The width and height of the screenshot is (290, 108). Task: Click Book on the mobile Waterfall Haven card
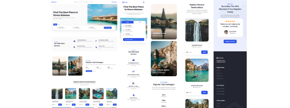pos(205,52)
